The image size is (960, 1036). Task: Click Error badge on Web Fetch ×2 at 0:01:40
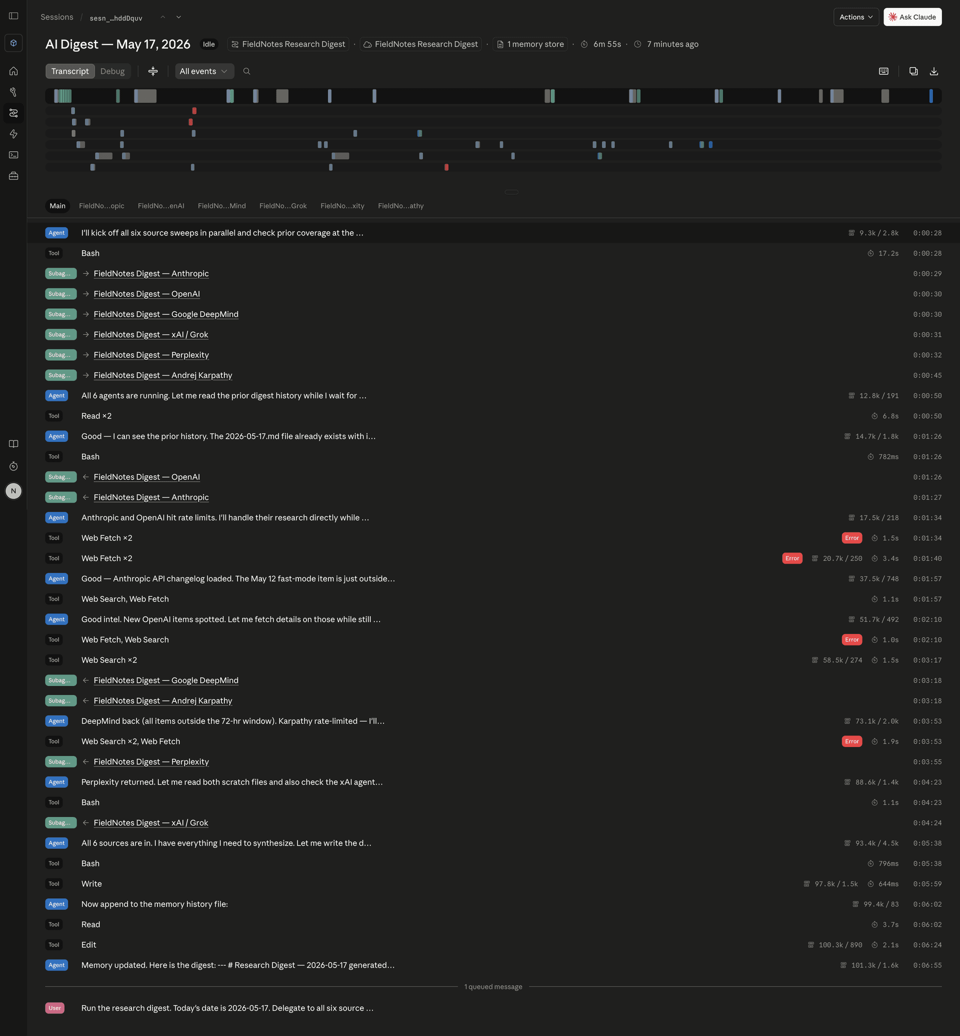tap(792, 558)
